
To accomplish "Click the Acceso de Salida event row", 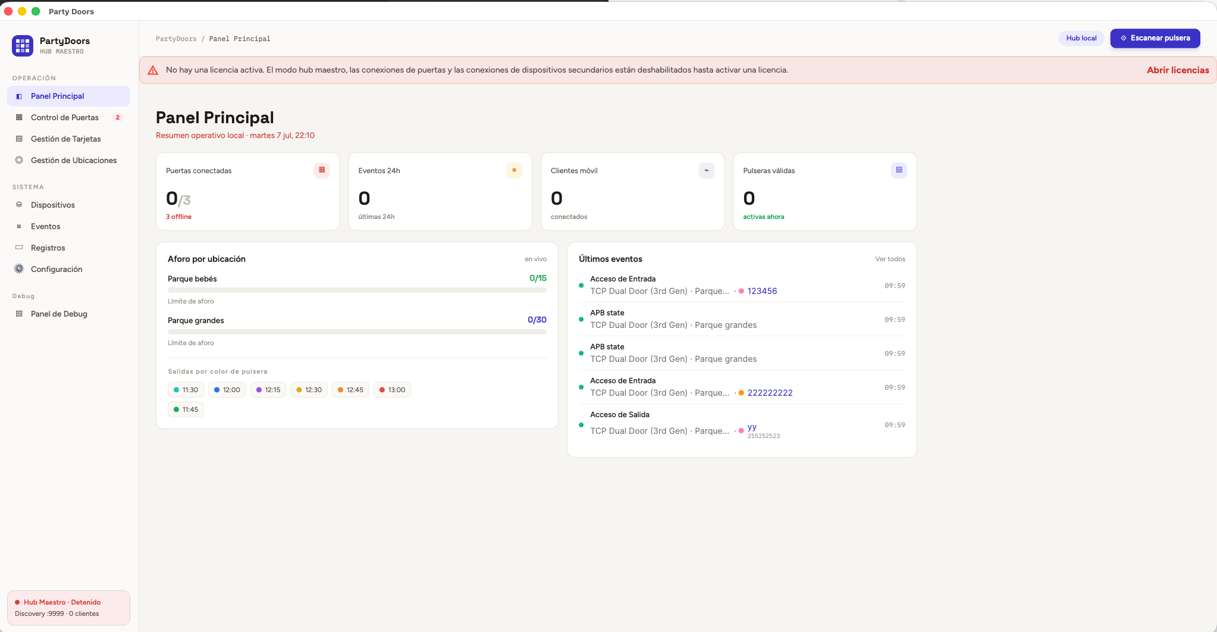I will pos(742,425).
